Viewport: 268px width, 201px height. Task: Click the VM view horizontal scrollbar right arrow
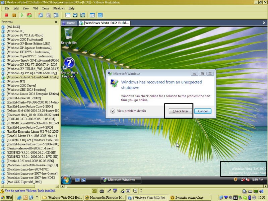point(265,186)
